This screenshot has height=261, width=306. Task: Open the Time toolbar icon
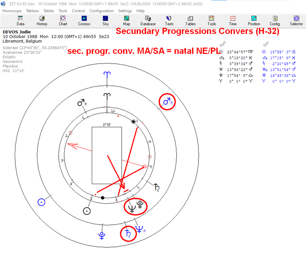[233, 21]
